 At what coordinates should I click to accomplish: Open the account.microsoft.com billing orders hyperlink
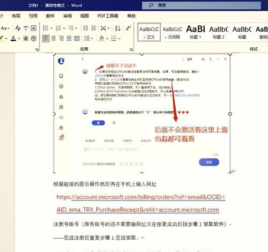click(140, 203)
